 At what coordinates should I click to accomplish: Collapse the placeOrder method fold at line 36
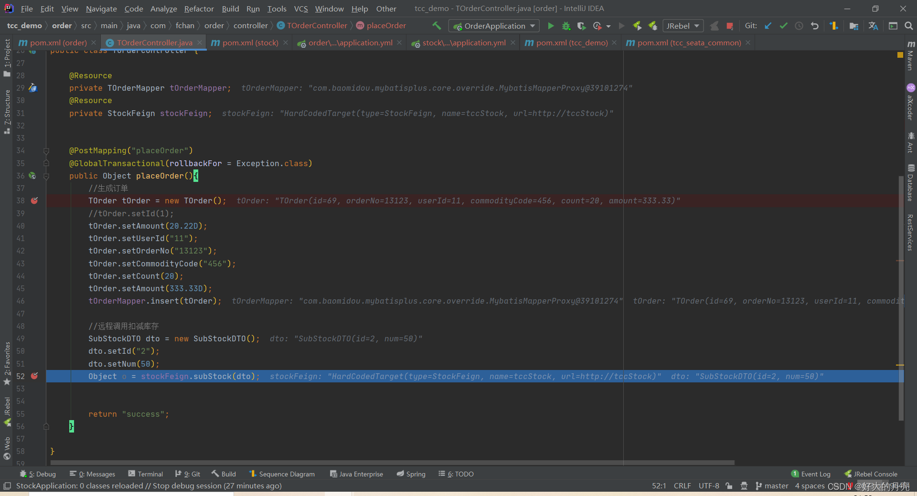pyautogui.click(x=46, y=176)
